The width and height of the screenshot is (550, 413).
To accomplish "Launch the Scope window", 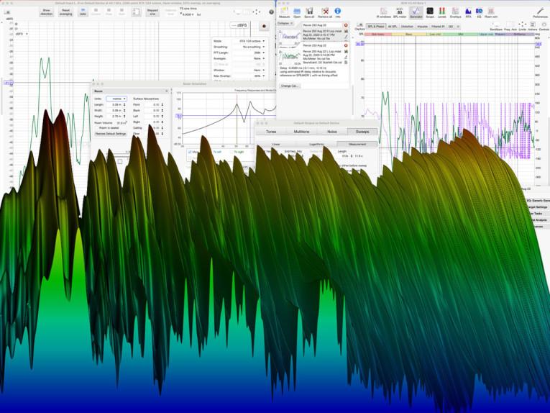I will pos(429,12).
